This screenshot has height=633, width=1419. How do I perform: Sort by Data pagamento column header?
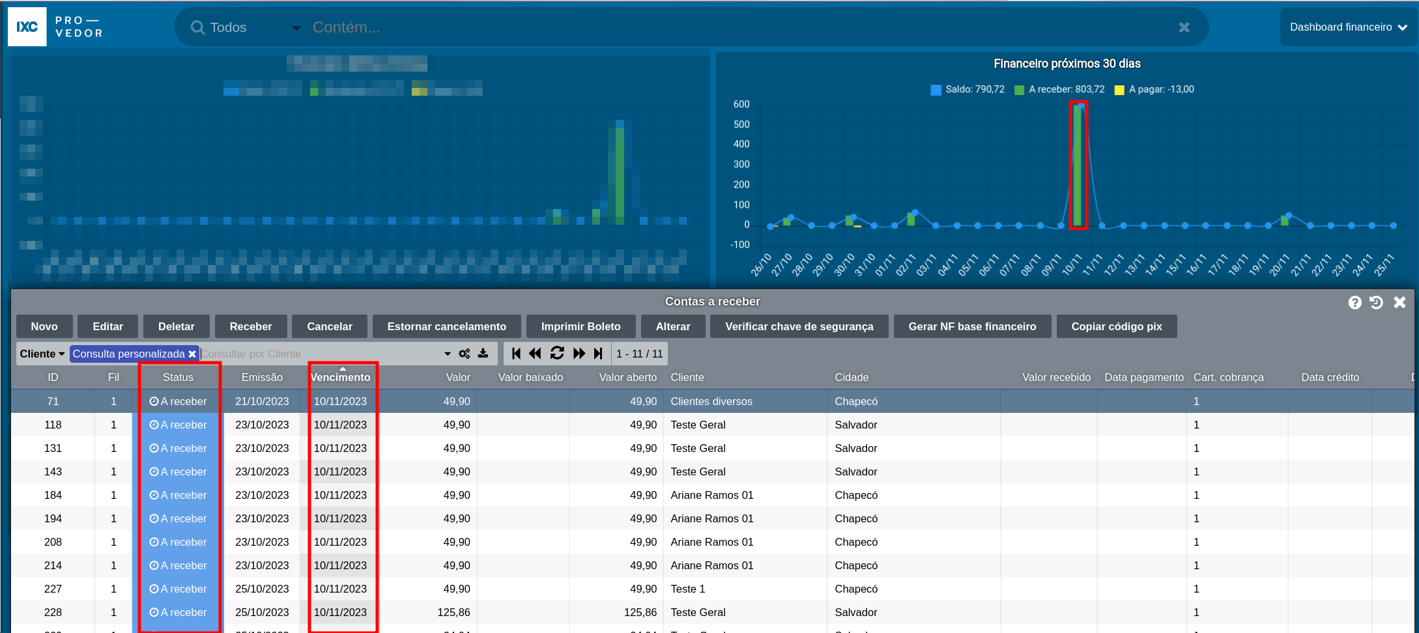[x=1143, y=377]
